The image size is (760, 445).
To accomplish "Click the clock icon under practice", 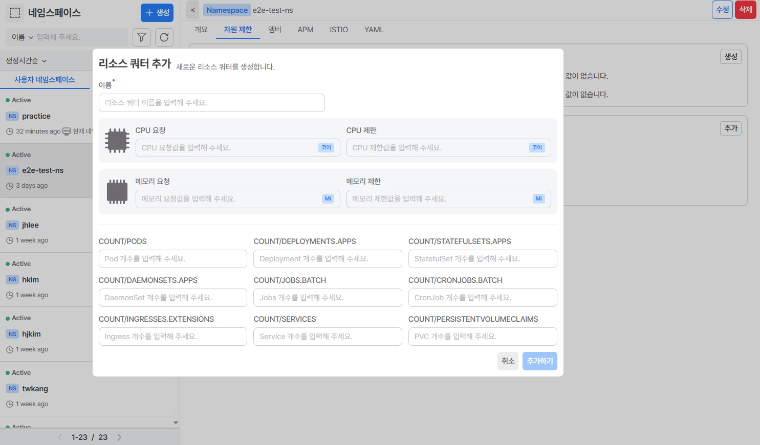I will [10, 131].
